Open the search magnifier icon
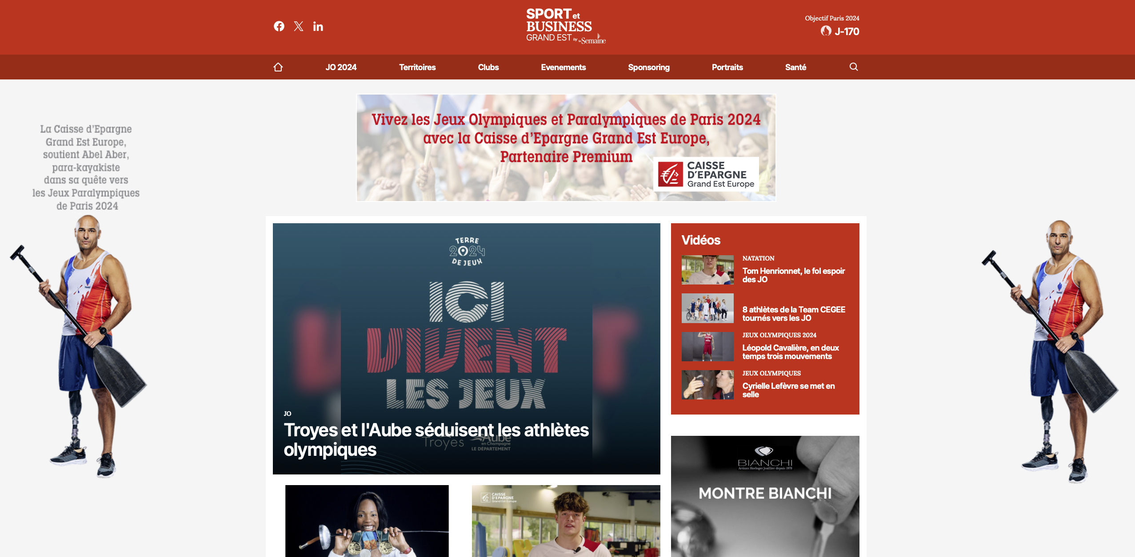The height and width of the screenshot is (557, 1135). (854, 67)
